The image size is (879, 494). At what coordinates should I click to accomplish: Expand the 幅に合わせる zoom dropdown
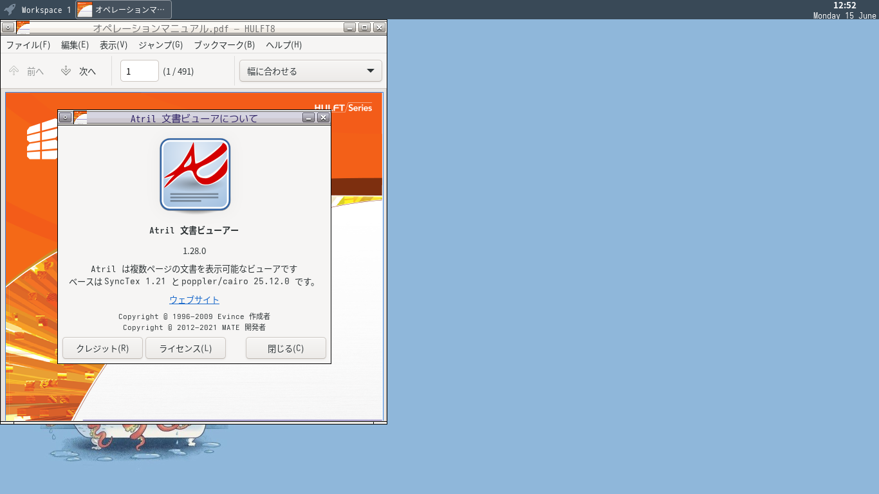coord(311,71)
